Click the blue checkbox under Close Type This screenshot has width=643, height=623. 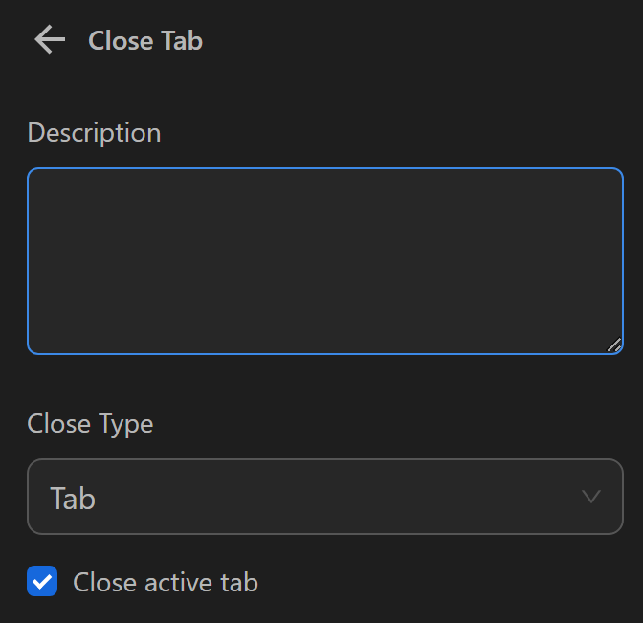point(42,582)
